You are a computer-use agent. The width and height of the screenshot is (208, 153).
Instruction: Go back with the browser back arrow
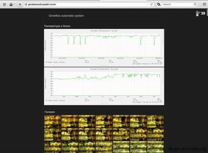(20, 4)
